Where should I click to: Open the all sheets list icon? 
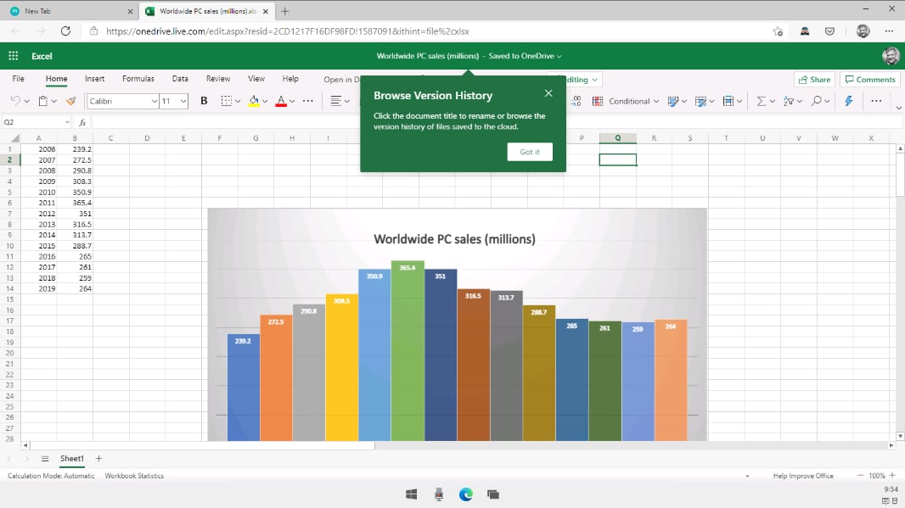[x=45, y=459]
